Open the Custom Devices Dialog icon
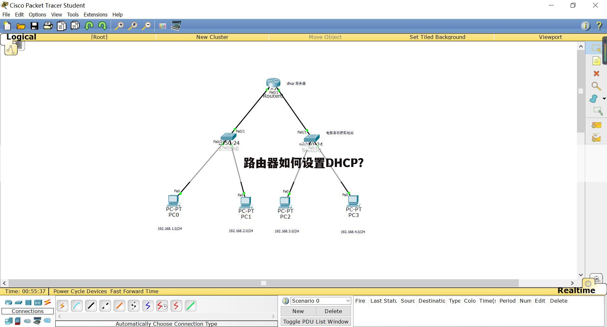The width and height of the screenshot is (607, 327). 176,26
